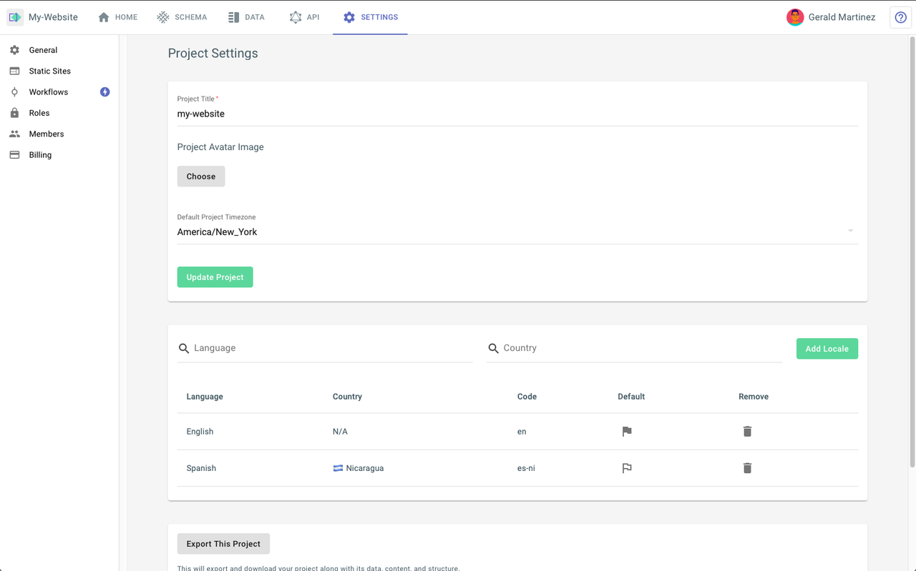Click the Language search magnifier icon
Image resolution: width=916 pixels, height=571 pixels.
tap(184, 349)
